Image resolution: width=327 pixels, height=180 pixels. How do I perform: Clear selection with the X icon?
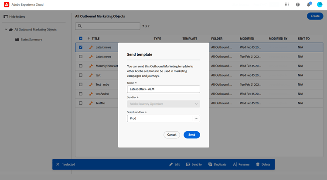click(58, 164)
